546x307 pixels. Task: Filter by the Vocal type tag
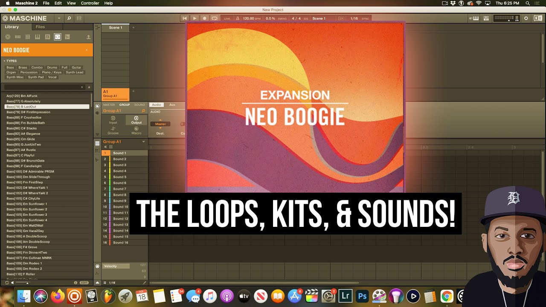[52, 77]
